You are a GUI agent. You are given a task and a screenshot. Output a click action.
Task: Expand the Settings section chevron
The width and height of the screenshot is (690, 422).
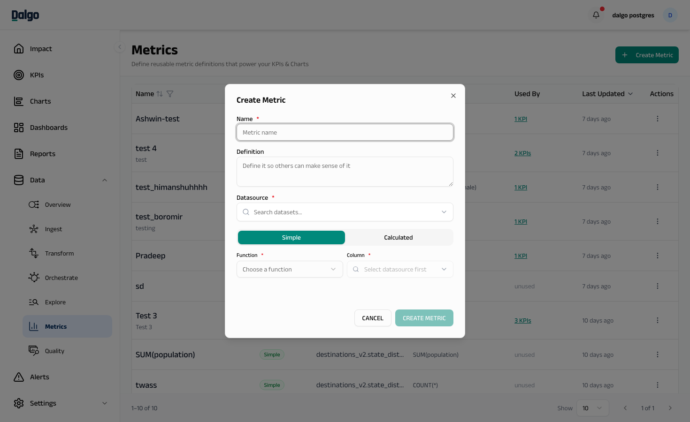(105, 403)
